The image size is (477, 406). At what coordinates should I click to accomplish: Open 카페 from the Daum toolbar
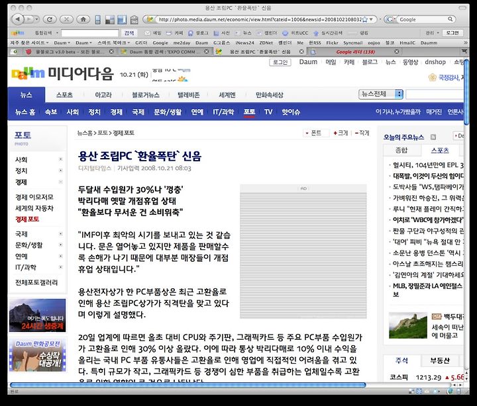click(x=174, y=33)
